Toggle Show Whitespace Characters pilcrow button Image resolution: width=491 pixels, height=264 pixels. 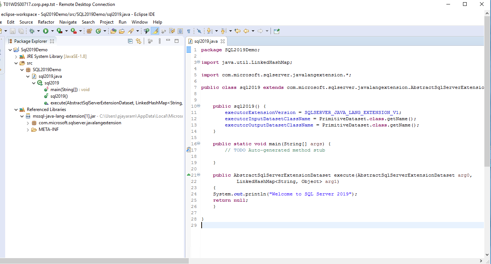(189, 31)
